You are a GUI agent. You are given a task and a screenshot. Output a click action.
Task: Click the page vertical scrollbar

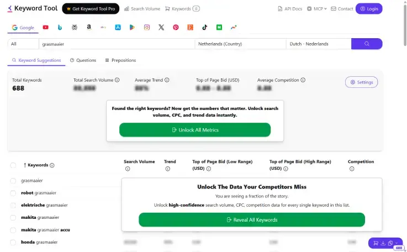click(405, 26)
